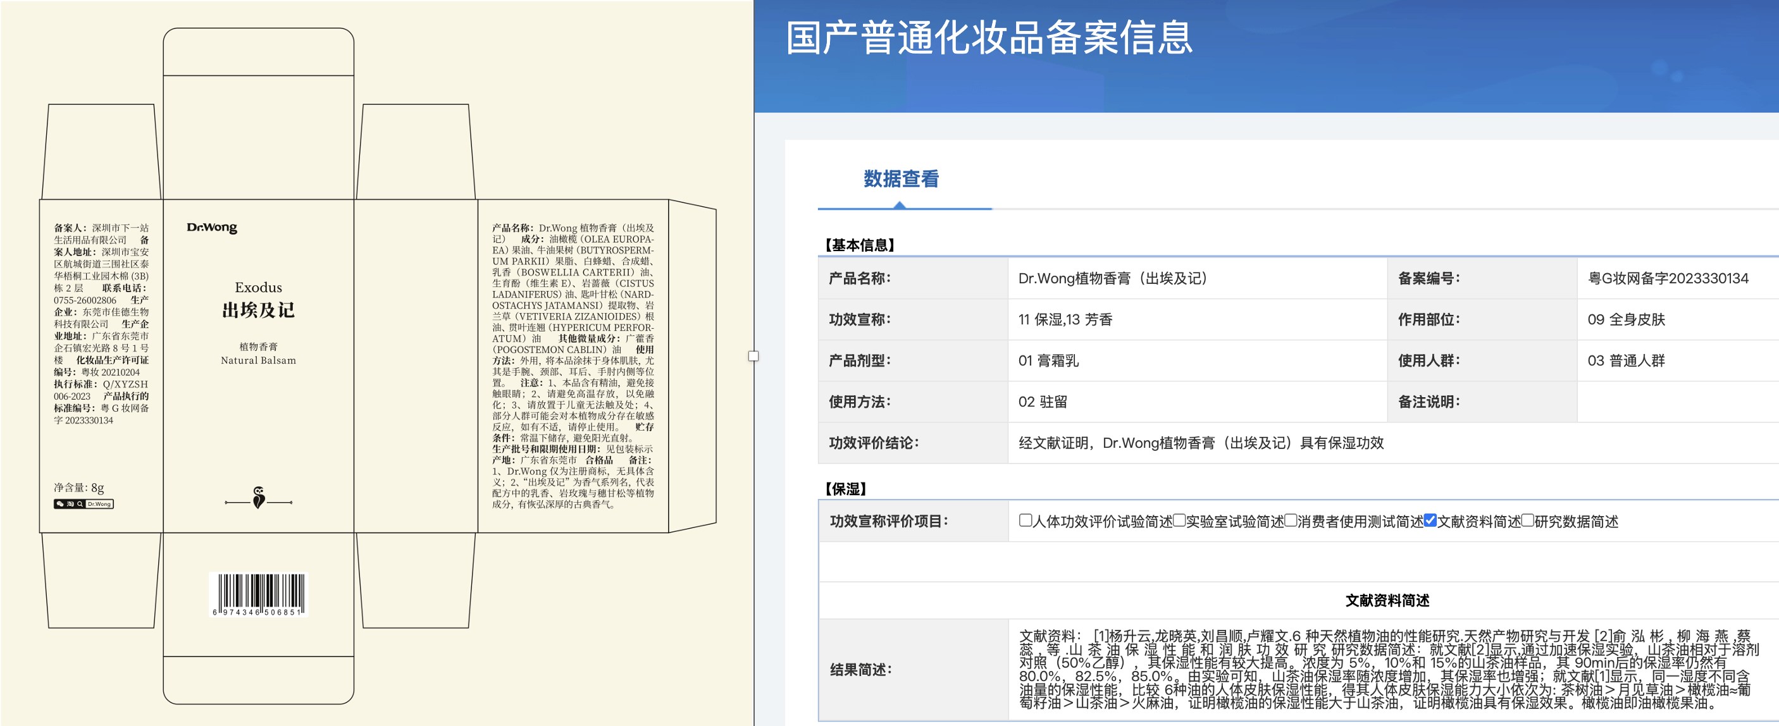Check the 消费者使用测试简述 checkbox
The image size is (1779, 726).
click(x=1291, y=520)
